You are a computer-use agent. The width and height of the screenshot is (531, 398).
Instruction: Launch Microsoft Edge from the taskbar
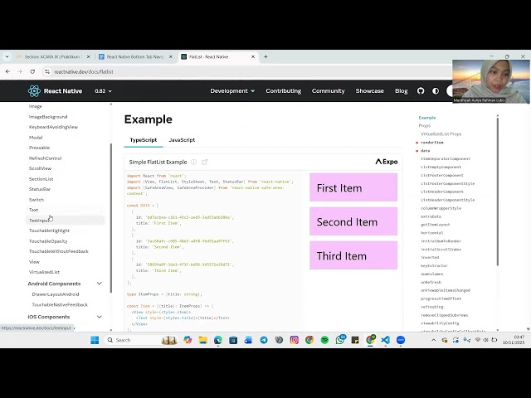[218, 340]
